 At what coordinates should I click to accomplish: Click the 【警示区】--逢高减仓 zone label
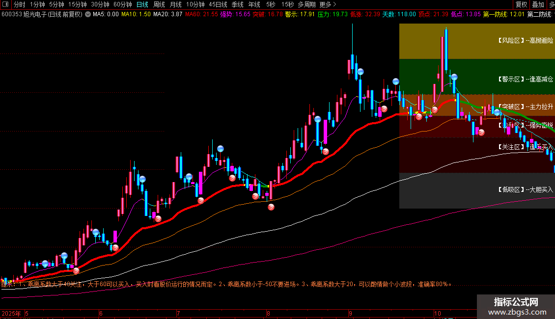[526, 79]
